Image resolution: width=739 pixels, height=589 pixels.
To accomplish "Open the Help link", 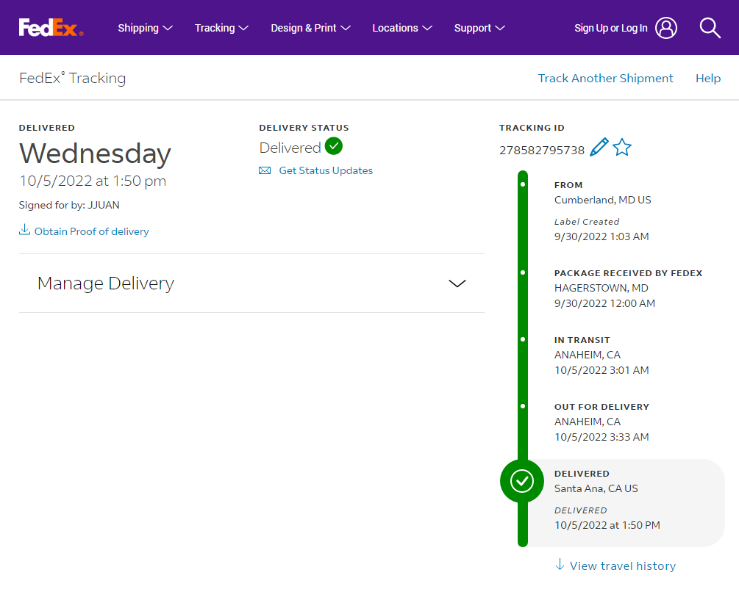I will click(x=708, y=78).
